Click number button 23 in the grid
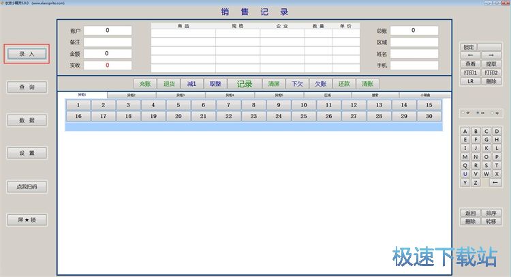 [x=253, y=116]
